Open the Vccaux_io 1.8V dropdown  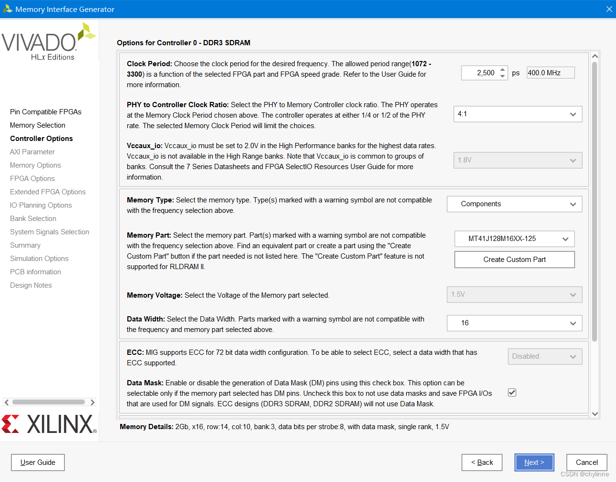pyautogui.click(x=518, y=161)
